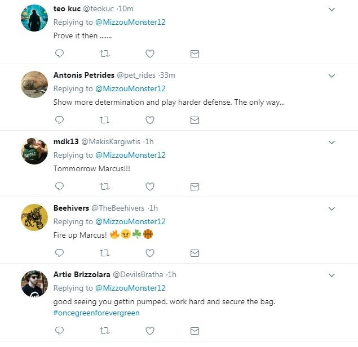Image resolution: width=358 pixels, height=347 pixels.
Task: Retweet Artie Brizzolara's tweet
Action: click(x=104, y=331)
